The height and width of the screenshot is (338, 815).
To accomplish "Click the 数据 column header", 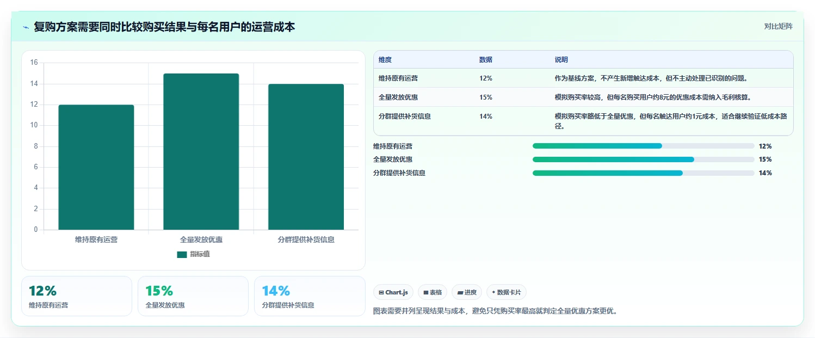I will coord(486,59).
